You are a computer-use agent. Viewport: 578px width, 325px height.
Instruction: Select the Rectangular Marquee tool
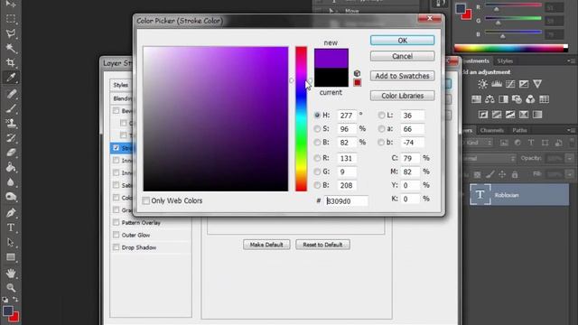(11, 18)
